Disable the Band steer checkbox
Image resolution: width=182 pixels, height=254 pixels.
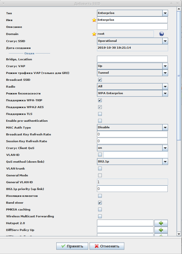pos(100,203)
